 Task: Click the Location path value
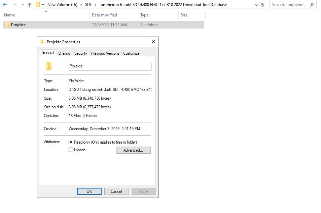tap(110, 89)
